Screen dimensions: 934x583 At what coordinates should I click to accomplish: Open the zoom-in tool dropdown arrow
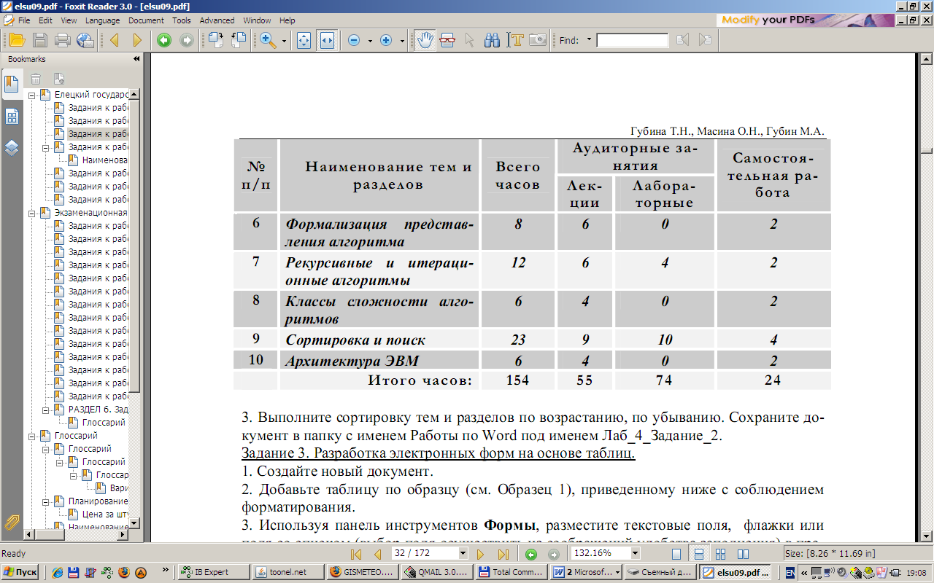tap(284, 41)
